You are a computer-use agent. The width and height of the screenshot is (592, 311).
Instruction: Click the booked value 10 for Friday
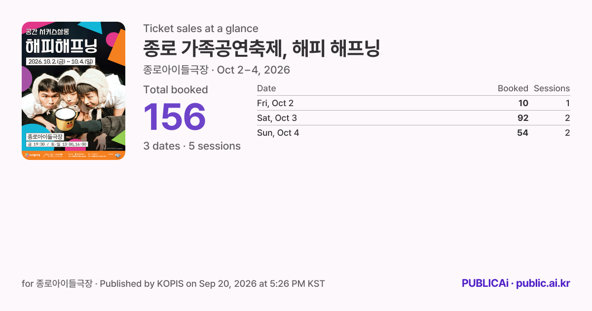523,103
